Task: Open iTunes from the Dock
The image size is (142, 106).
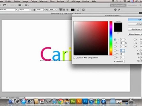Action: pyautogui.click(x=91, y=101)
